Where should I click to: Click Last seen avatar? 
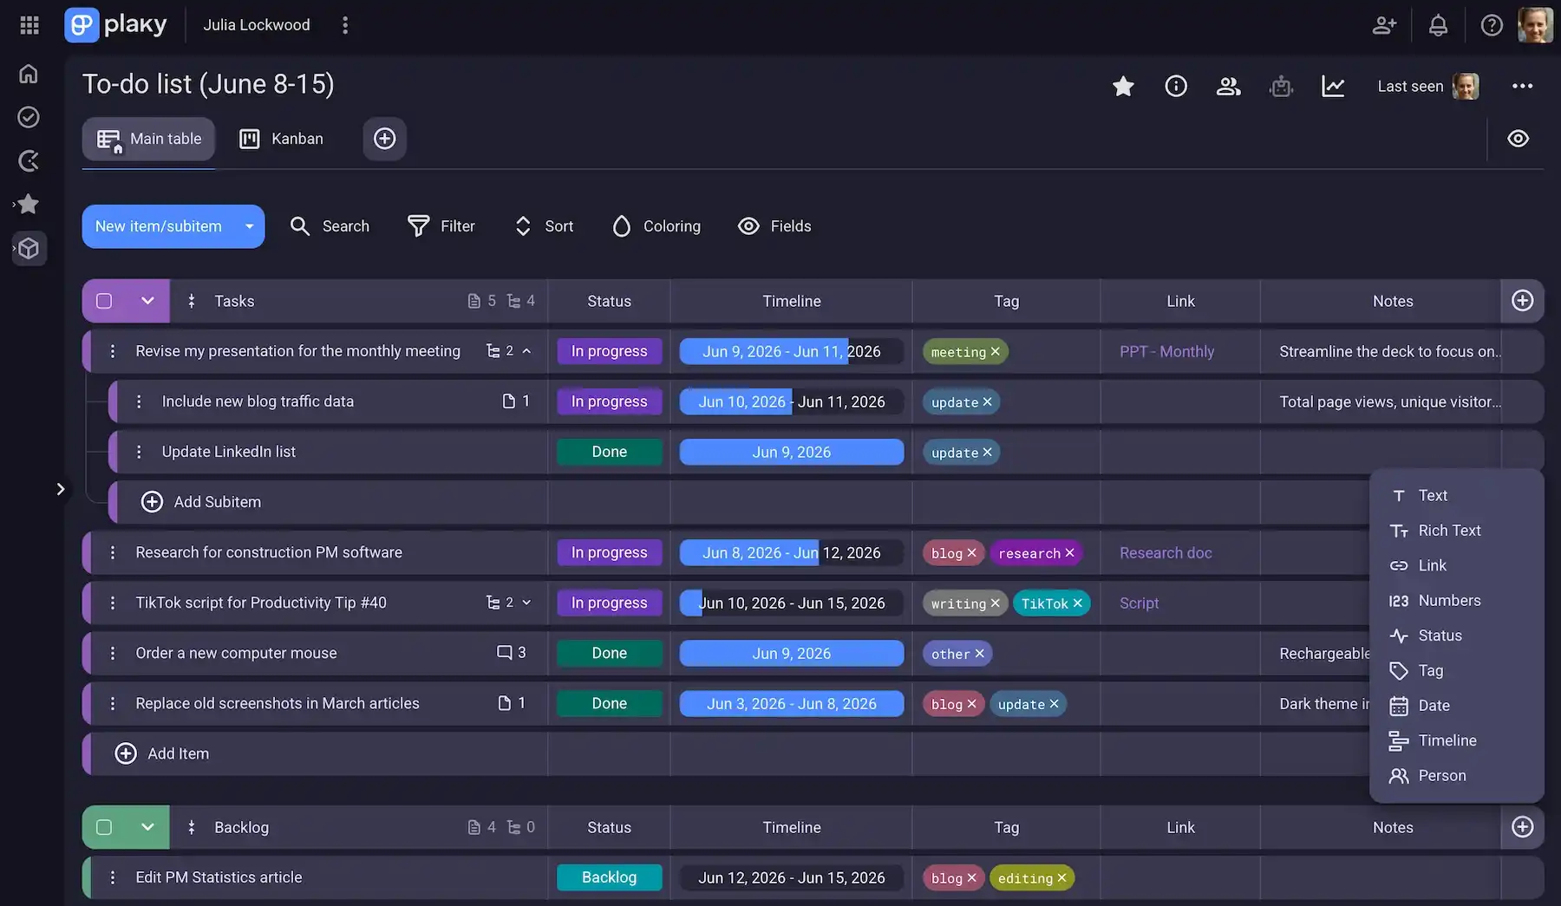1466,86
